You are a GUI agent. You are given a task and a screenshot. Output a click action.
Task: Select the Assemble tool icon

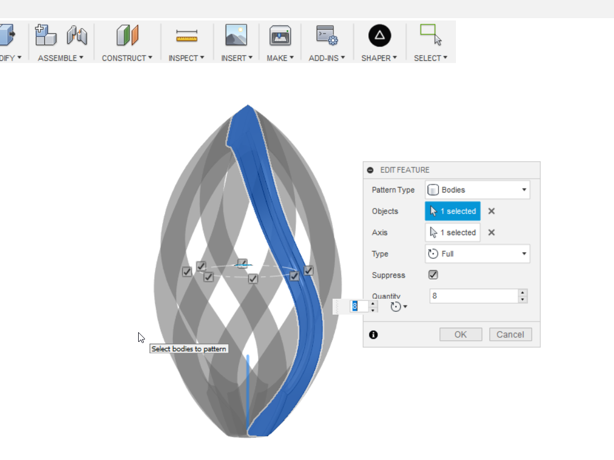[45, 35]
